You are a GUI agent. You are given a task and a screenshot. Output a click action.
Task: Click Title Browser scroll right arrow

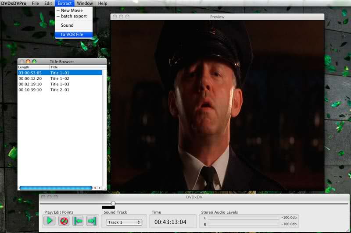click(x=100, y=188)
